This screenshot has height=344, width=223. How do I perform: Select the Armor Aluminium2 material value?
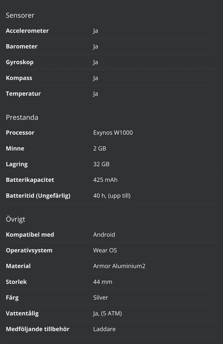tap(119, 266)
